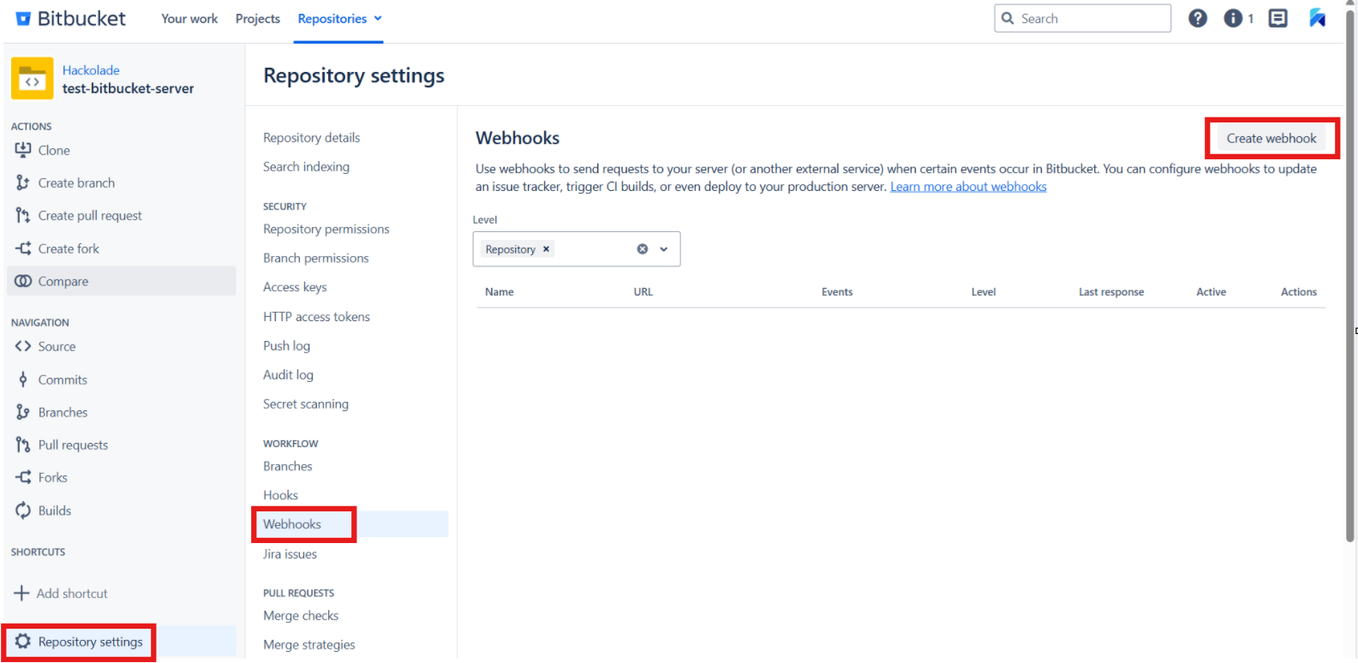Open Branch permissions settings

(316, 258)
